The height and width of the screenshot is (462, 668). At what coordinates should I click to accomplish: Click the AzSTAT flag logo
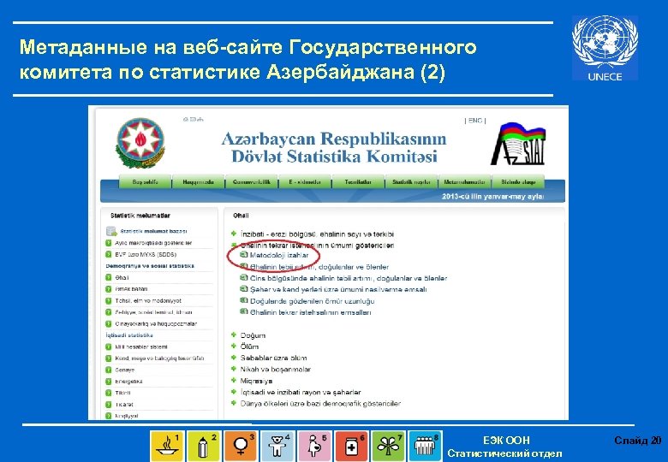(x=518, y=144)
